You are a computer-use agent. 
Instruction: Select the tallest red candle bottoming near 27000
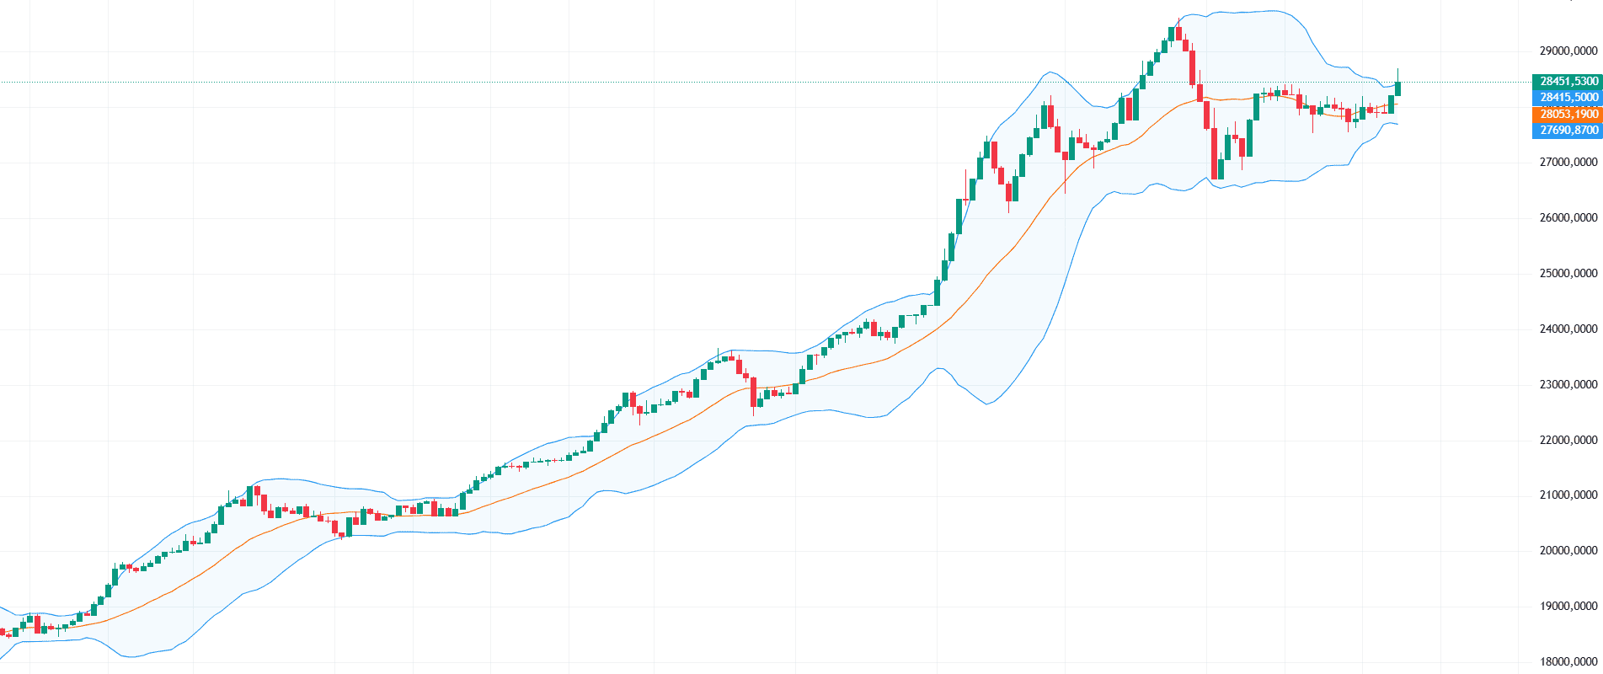point(1214,153)
